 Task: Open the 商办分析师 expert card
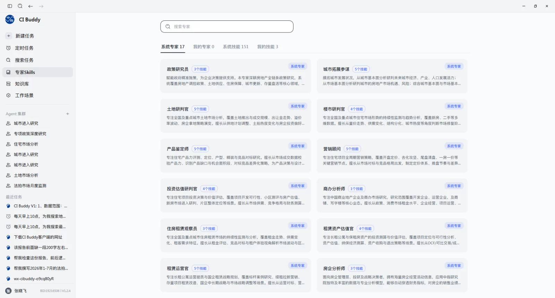point(392,195)
